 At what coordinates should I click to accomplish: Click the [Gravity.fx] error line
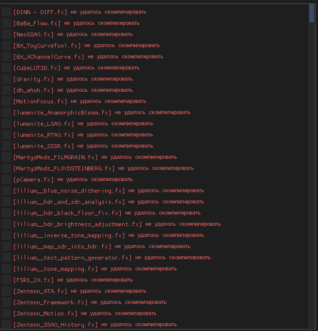[73, 79]
